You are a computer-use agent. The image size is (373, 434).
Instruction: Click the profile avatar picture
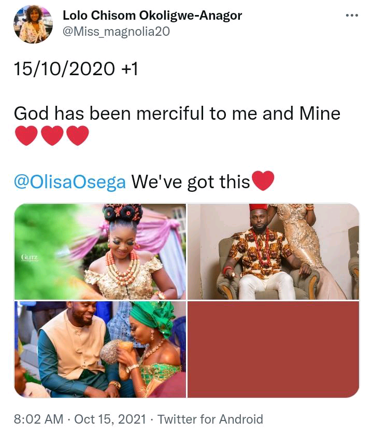[33, 24]
